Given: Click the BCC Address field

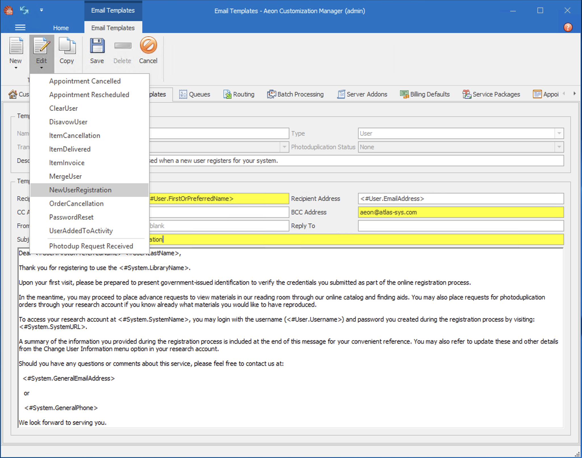Looking at the screenshot, I should [460, 212].
